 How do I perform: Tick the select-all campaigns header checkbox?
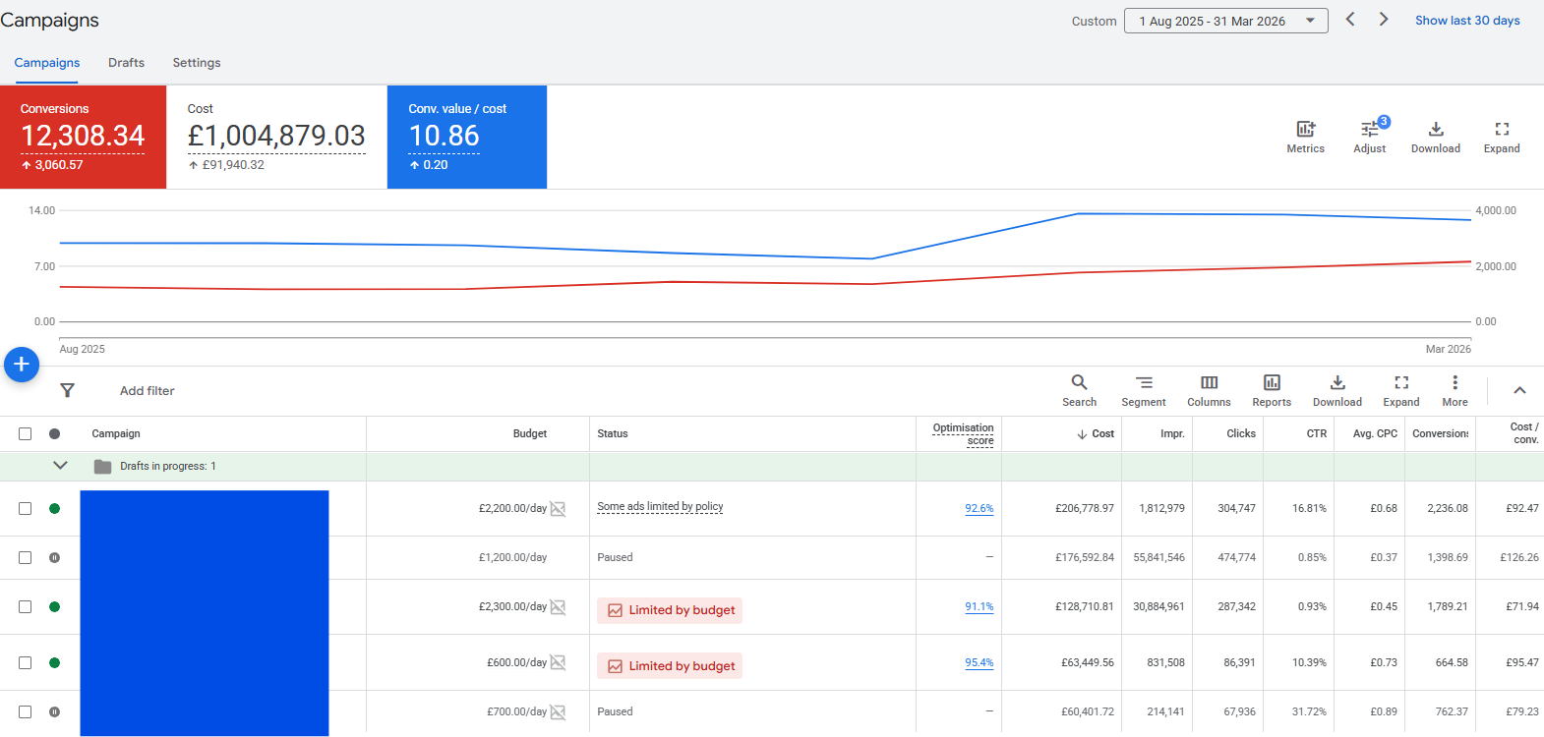coord(26,433)
